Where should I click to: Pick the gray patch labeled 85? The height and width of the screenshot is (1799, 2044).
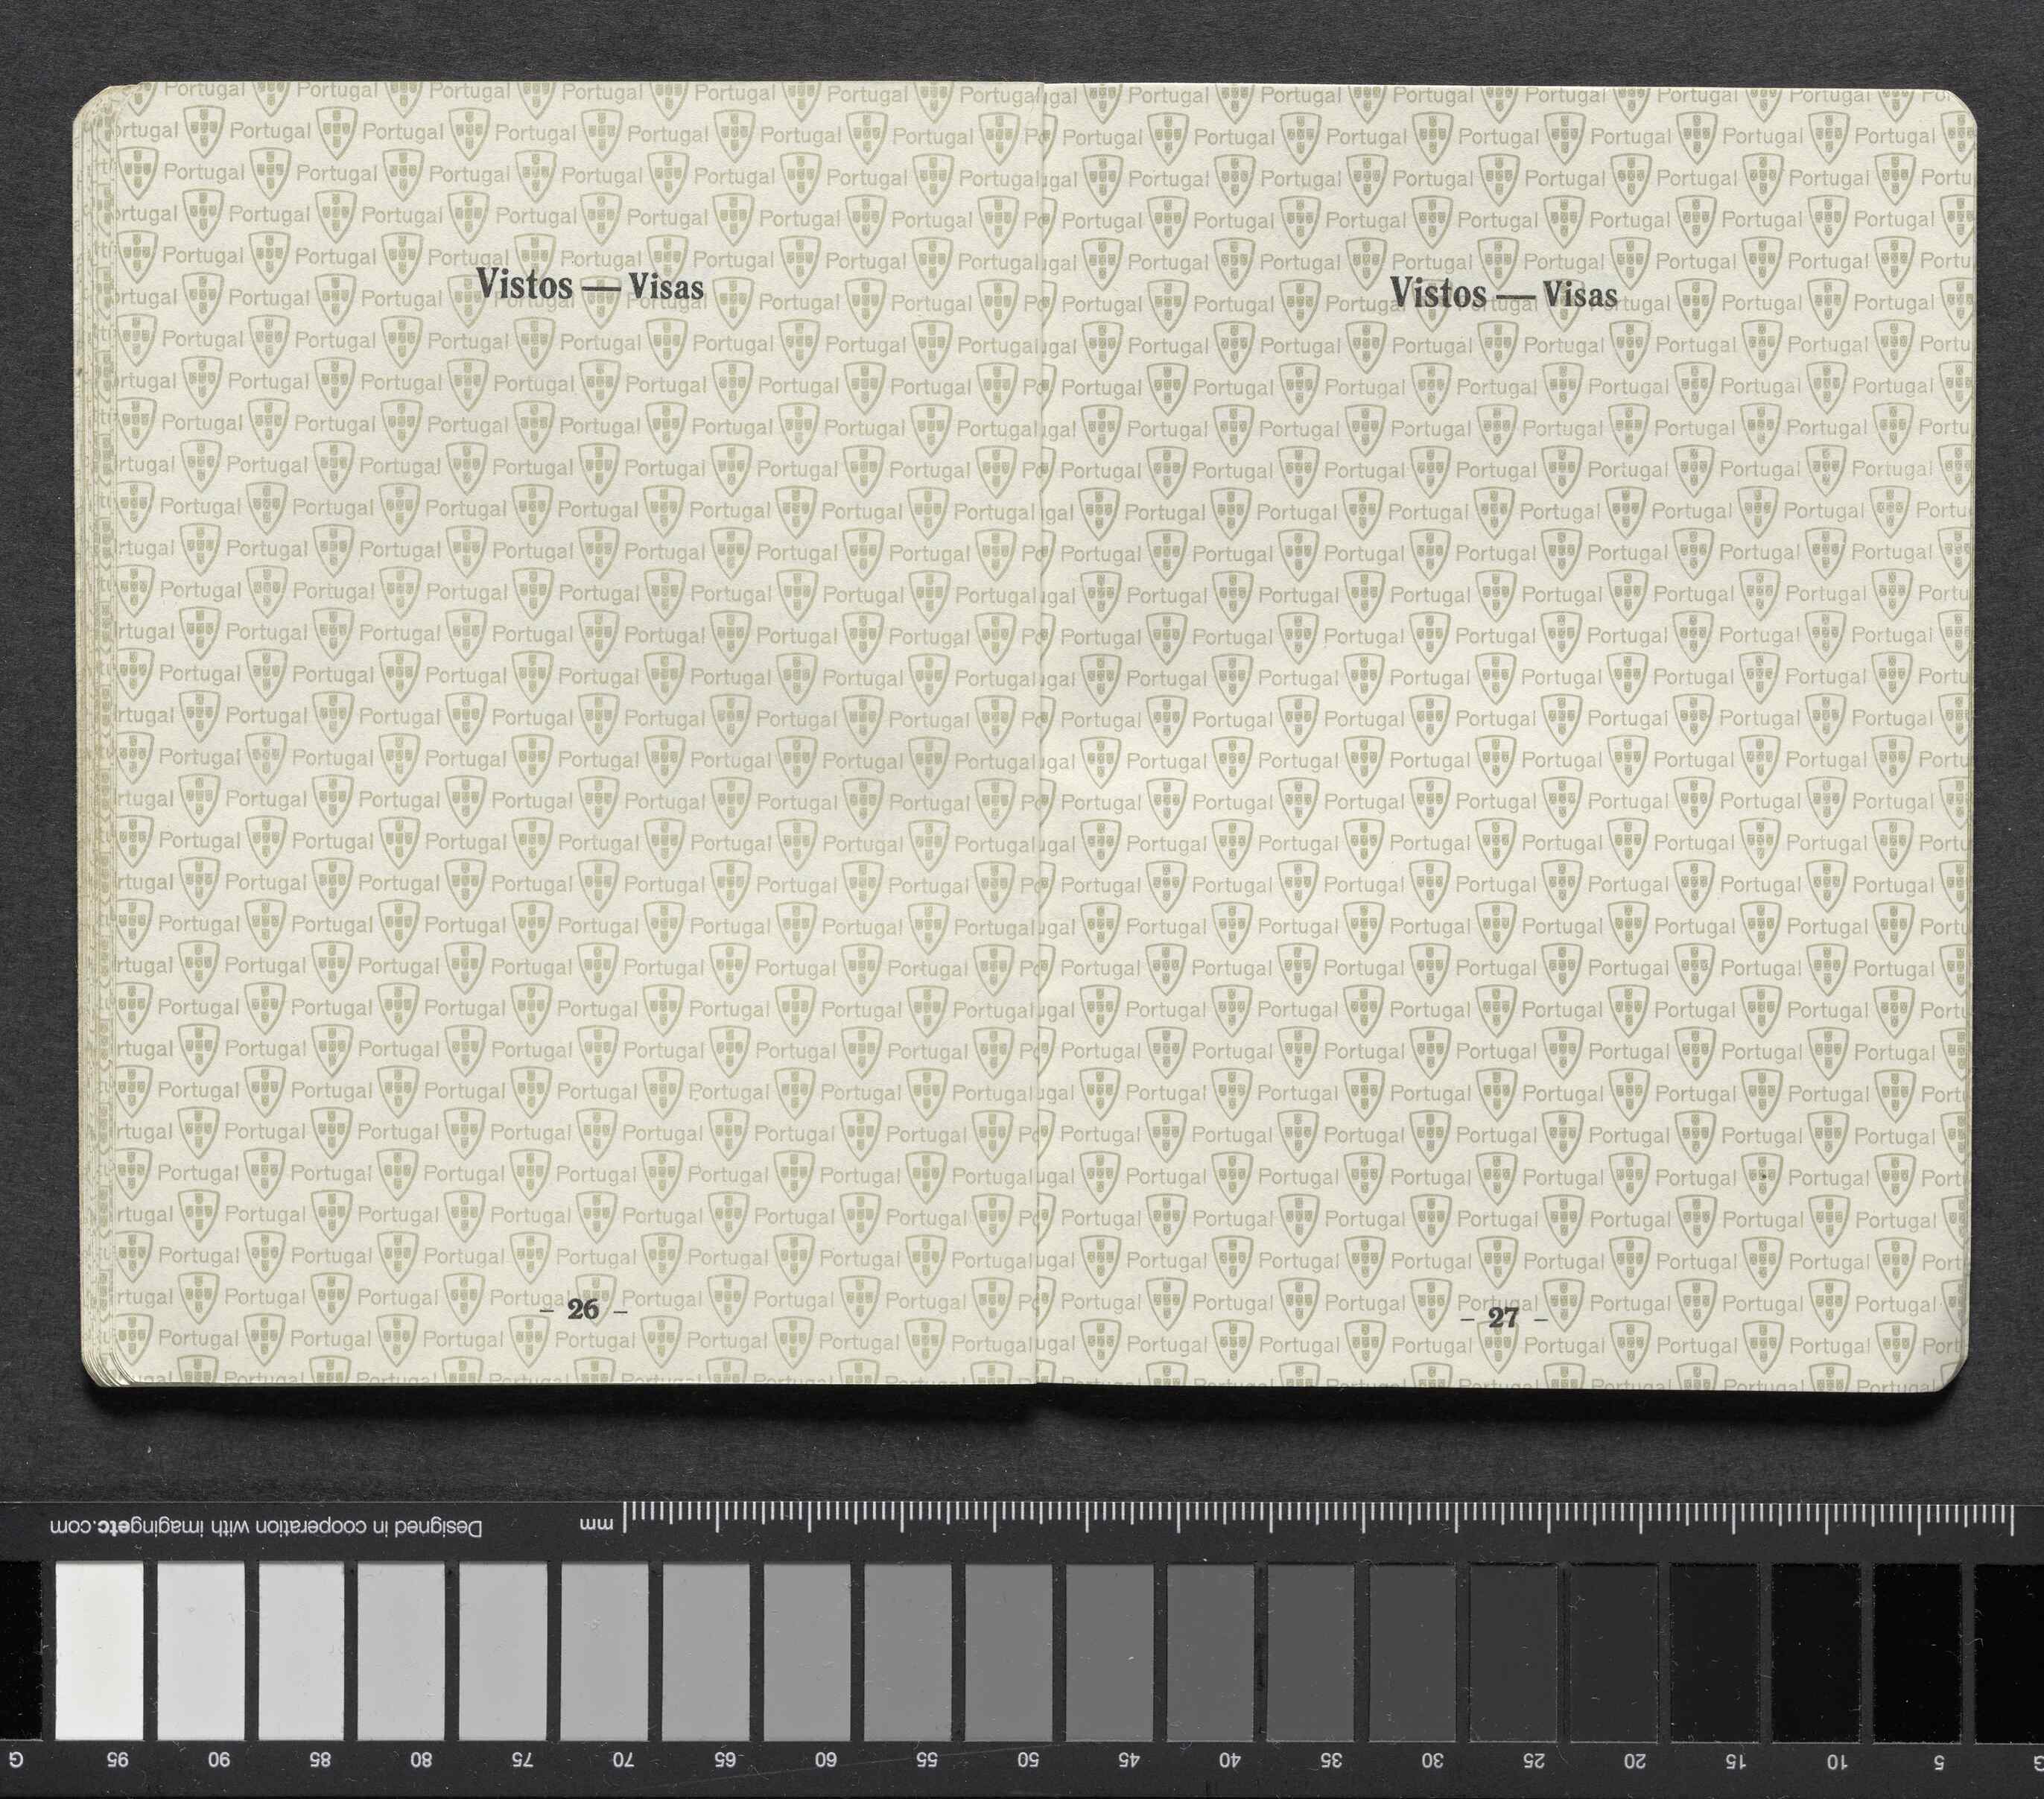[x=301, y=1652]
